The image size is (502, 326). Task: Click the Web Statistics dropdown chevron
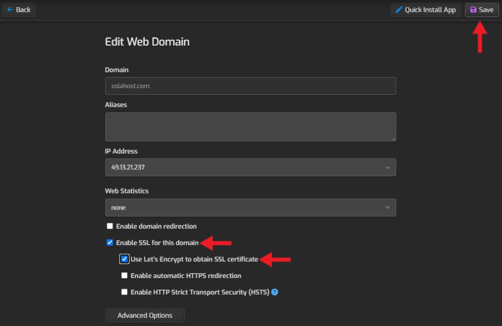coord(387,208)
